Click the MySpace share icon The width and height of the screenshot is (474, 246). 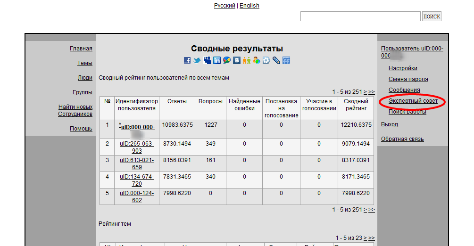[207, 60]
